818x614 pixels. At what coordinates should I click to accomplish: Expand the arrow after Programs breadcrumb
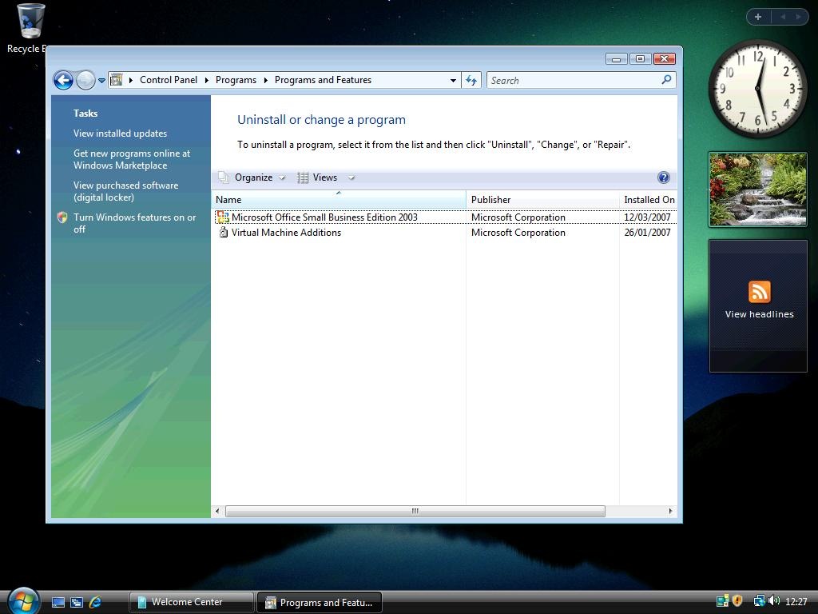265,80
